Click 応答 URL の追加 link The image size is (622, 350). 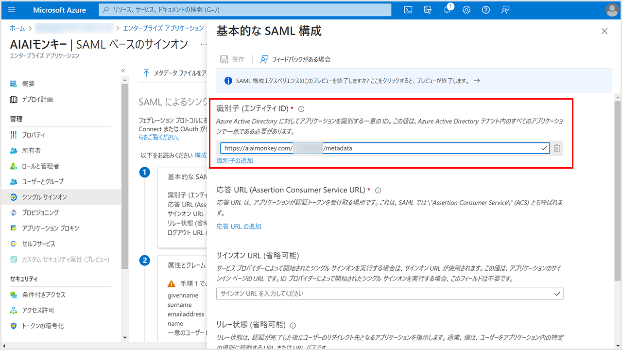(239, 227)
